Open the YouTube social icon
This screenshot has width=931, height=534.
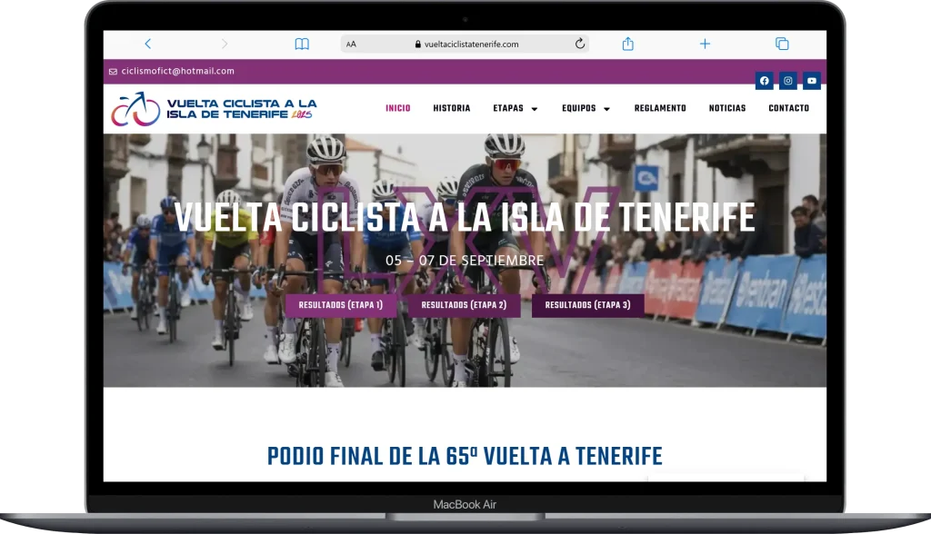click(812, 81)
